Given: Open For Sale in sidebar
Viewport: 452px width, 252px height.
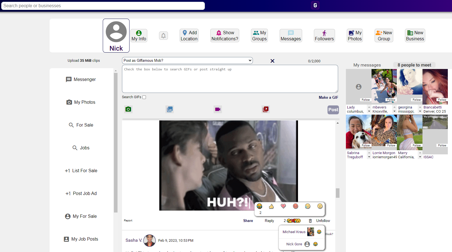Looking at the screenshot, I should pos(81,125).
